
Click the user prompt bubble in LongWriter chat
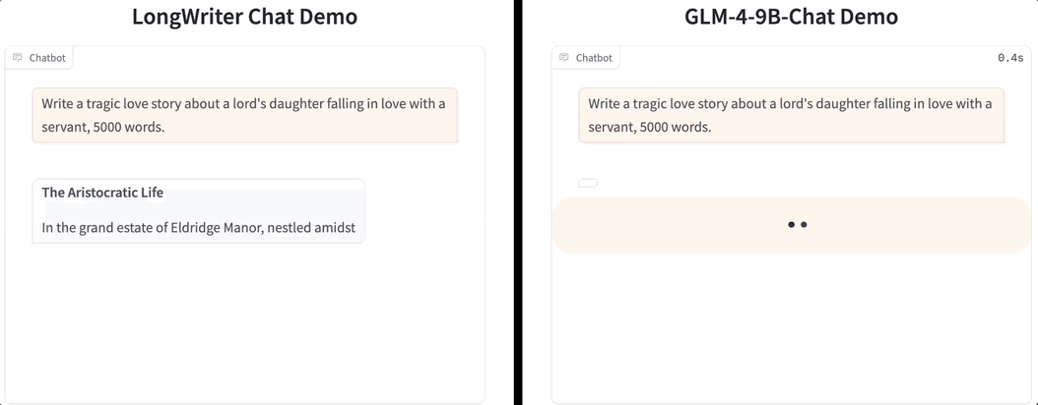click(x=244, y=115)
